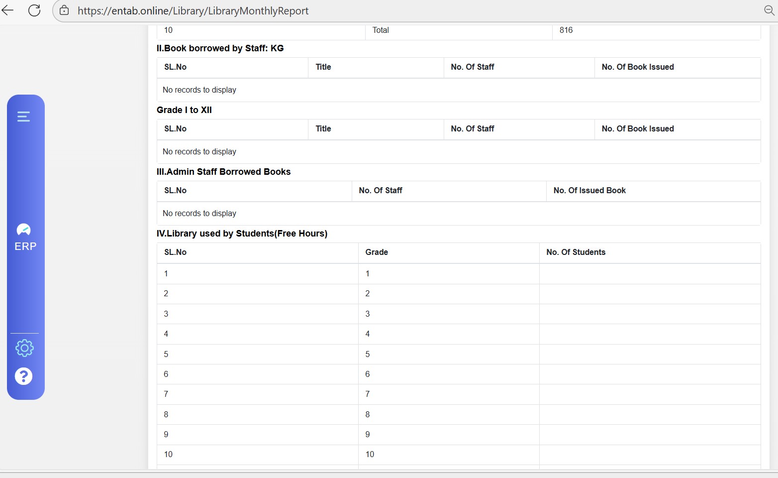This screenshot has width=778, height=478.
Task: Open help using the question mark icon
Action: (24, 376)
